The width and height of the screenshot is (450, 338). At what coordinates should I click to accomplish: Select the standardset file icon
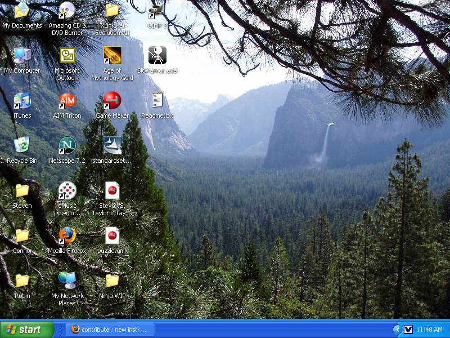tap(112, 145)
